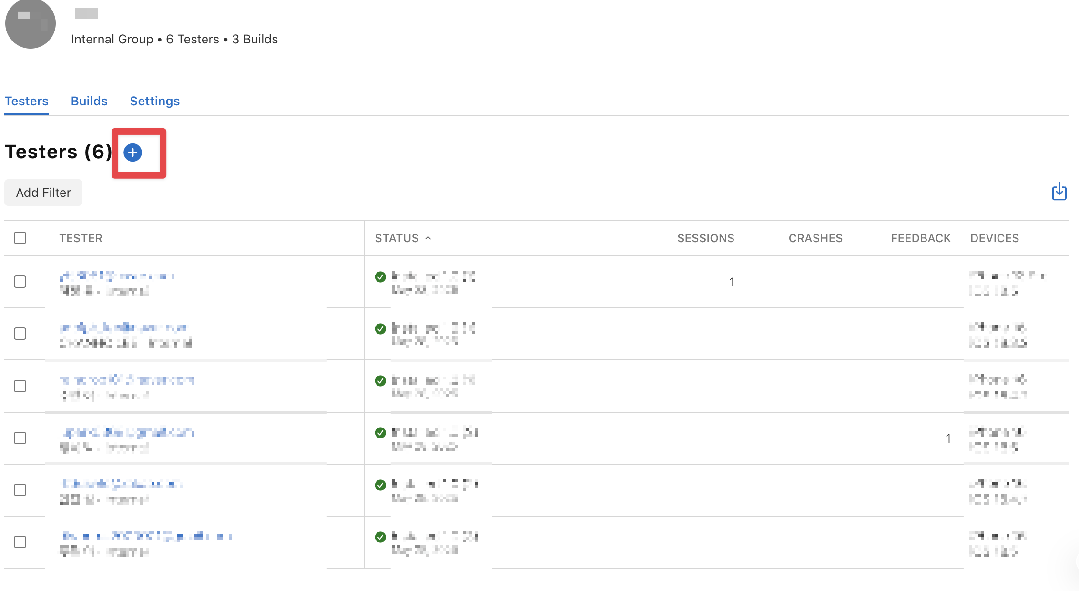Viewport: 1079px width, 591px height.
Task: Click third row green status checkmark icon
Action: tap(380, 381)
